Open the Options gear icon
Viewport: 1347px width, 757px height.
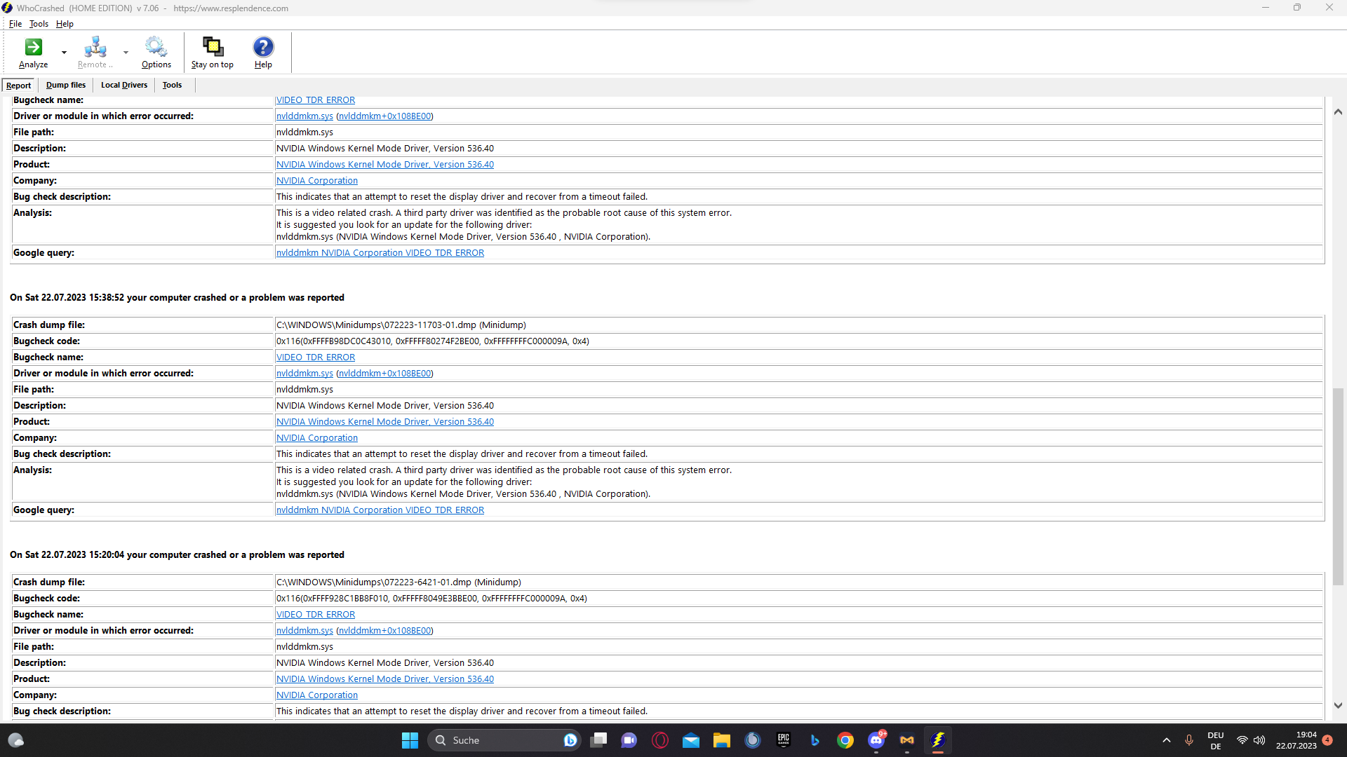click(156, 48)
